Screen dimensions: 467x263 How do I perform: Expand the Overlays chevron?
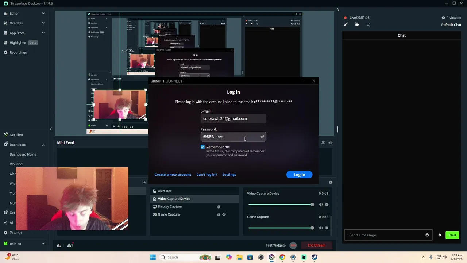pyautogui.click(x=43, y=23)
